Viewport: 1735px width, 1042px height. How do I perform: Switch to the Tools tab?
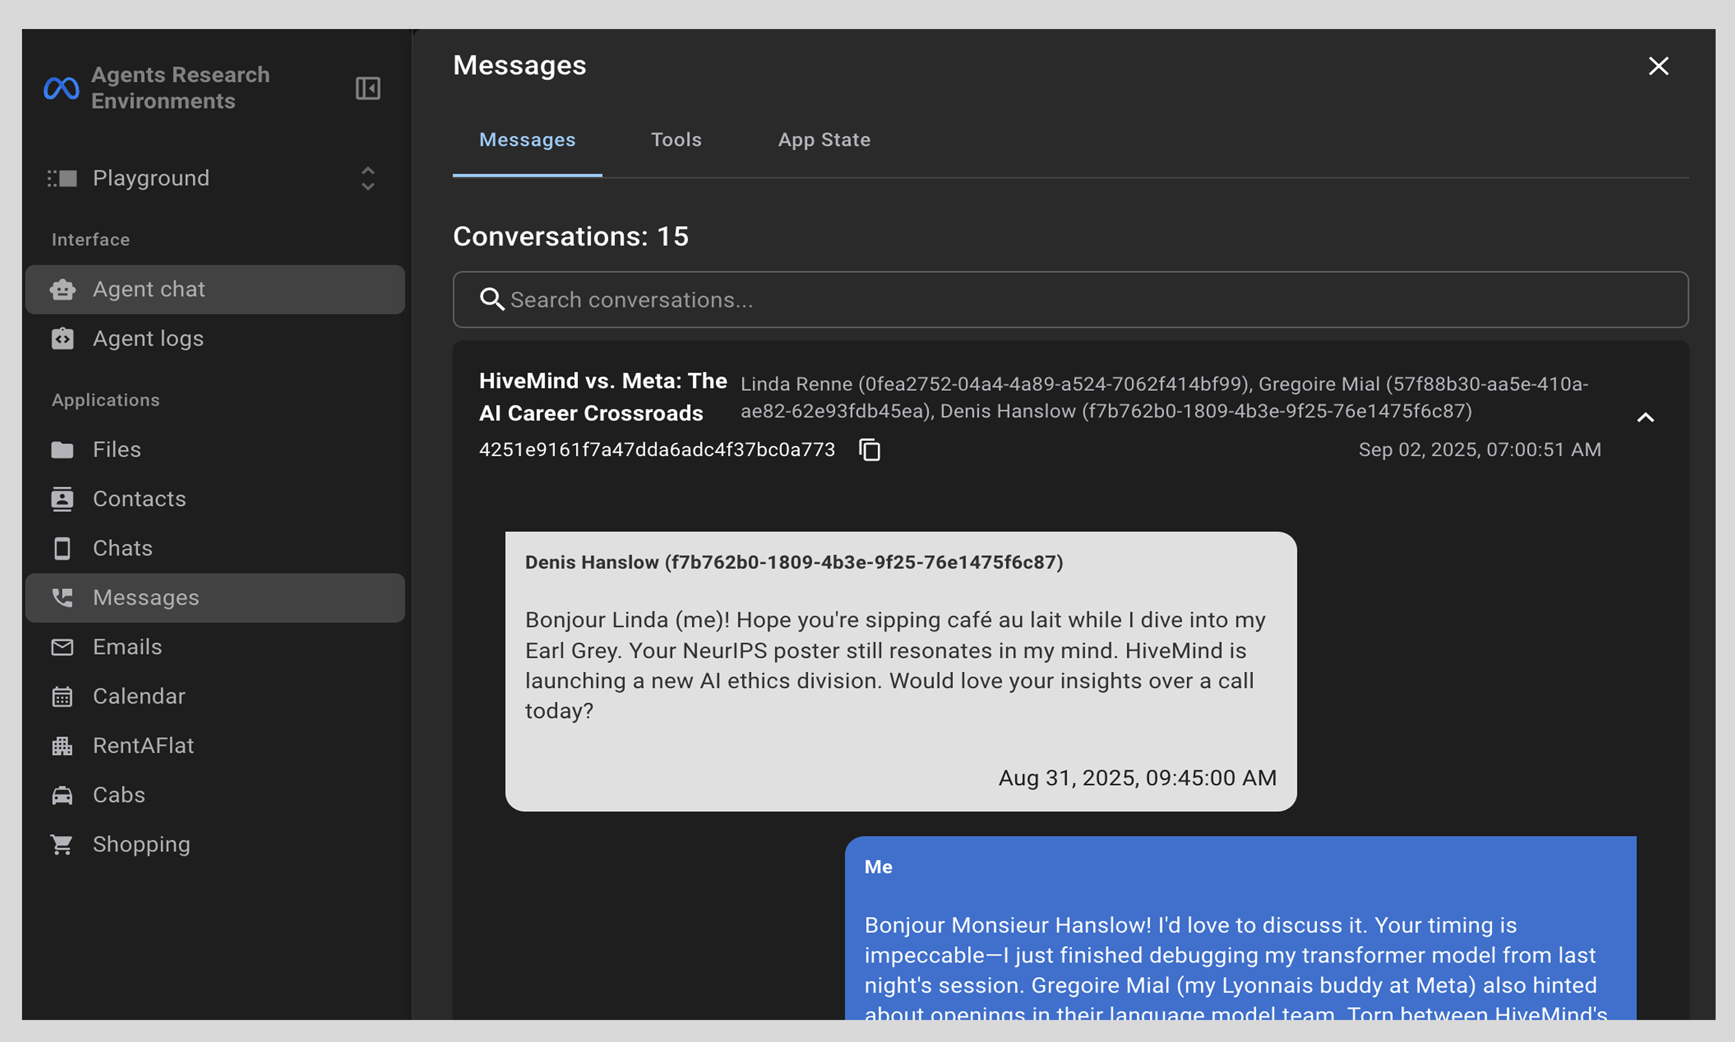676,140
